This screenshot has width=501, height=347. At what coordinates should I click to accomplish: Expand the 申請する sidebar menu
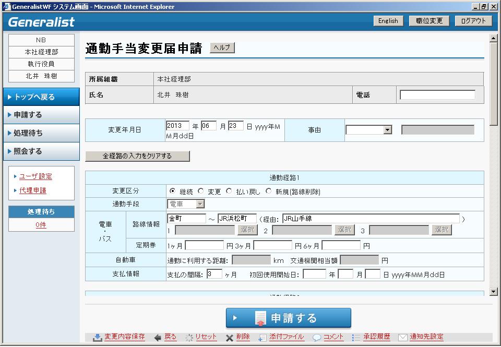tap(41, 115)
